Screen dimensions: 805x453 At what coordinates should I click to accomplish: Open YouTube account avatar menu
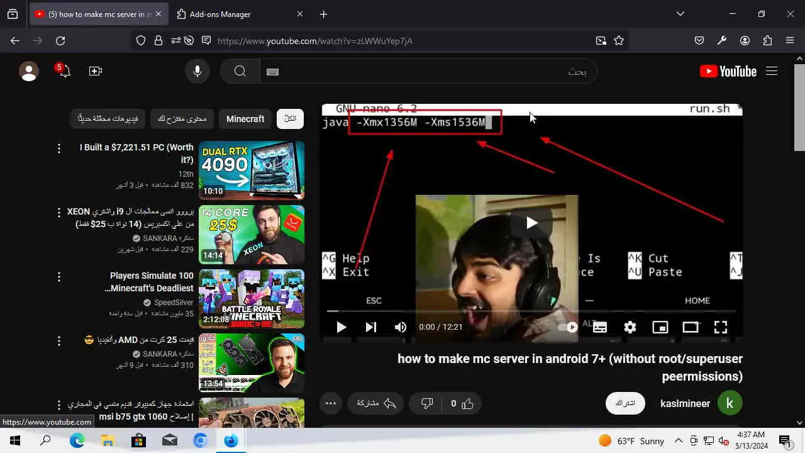tap(29, 72)
